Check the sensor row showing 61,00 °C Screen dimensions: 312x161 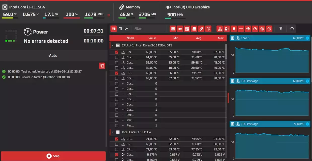point(116,57)
